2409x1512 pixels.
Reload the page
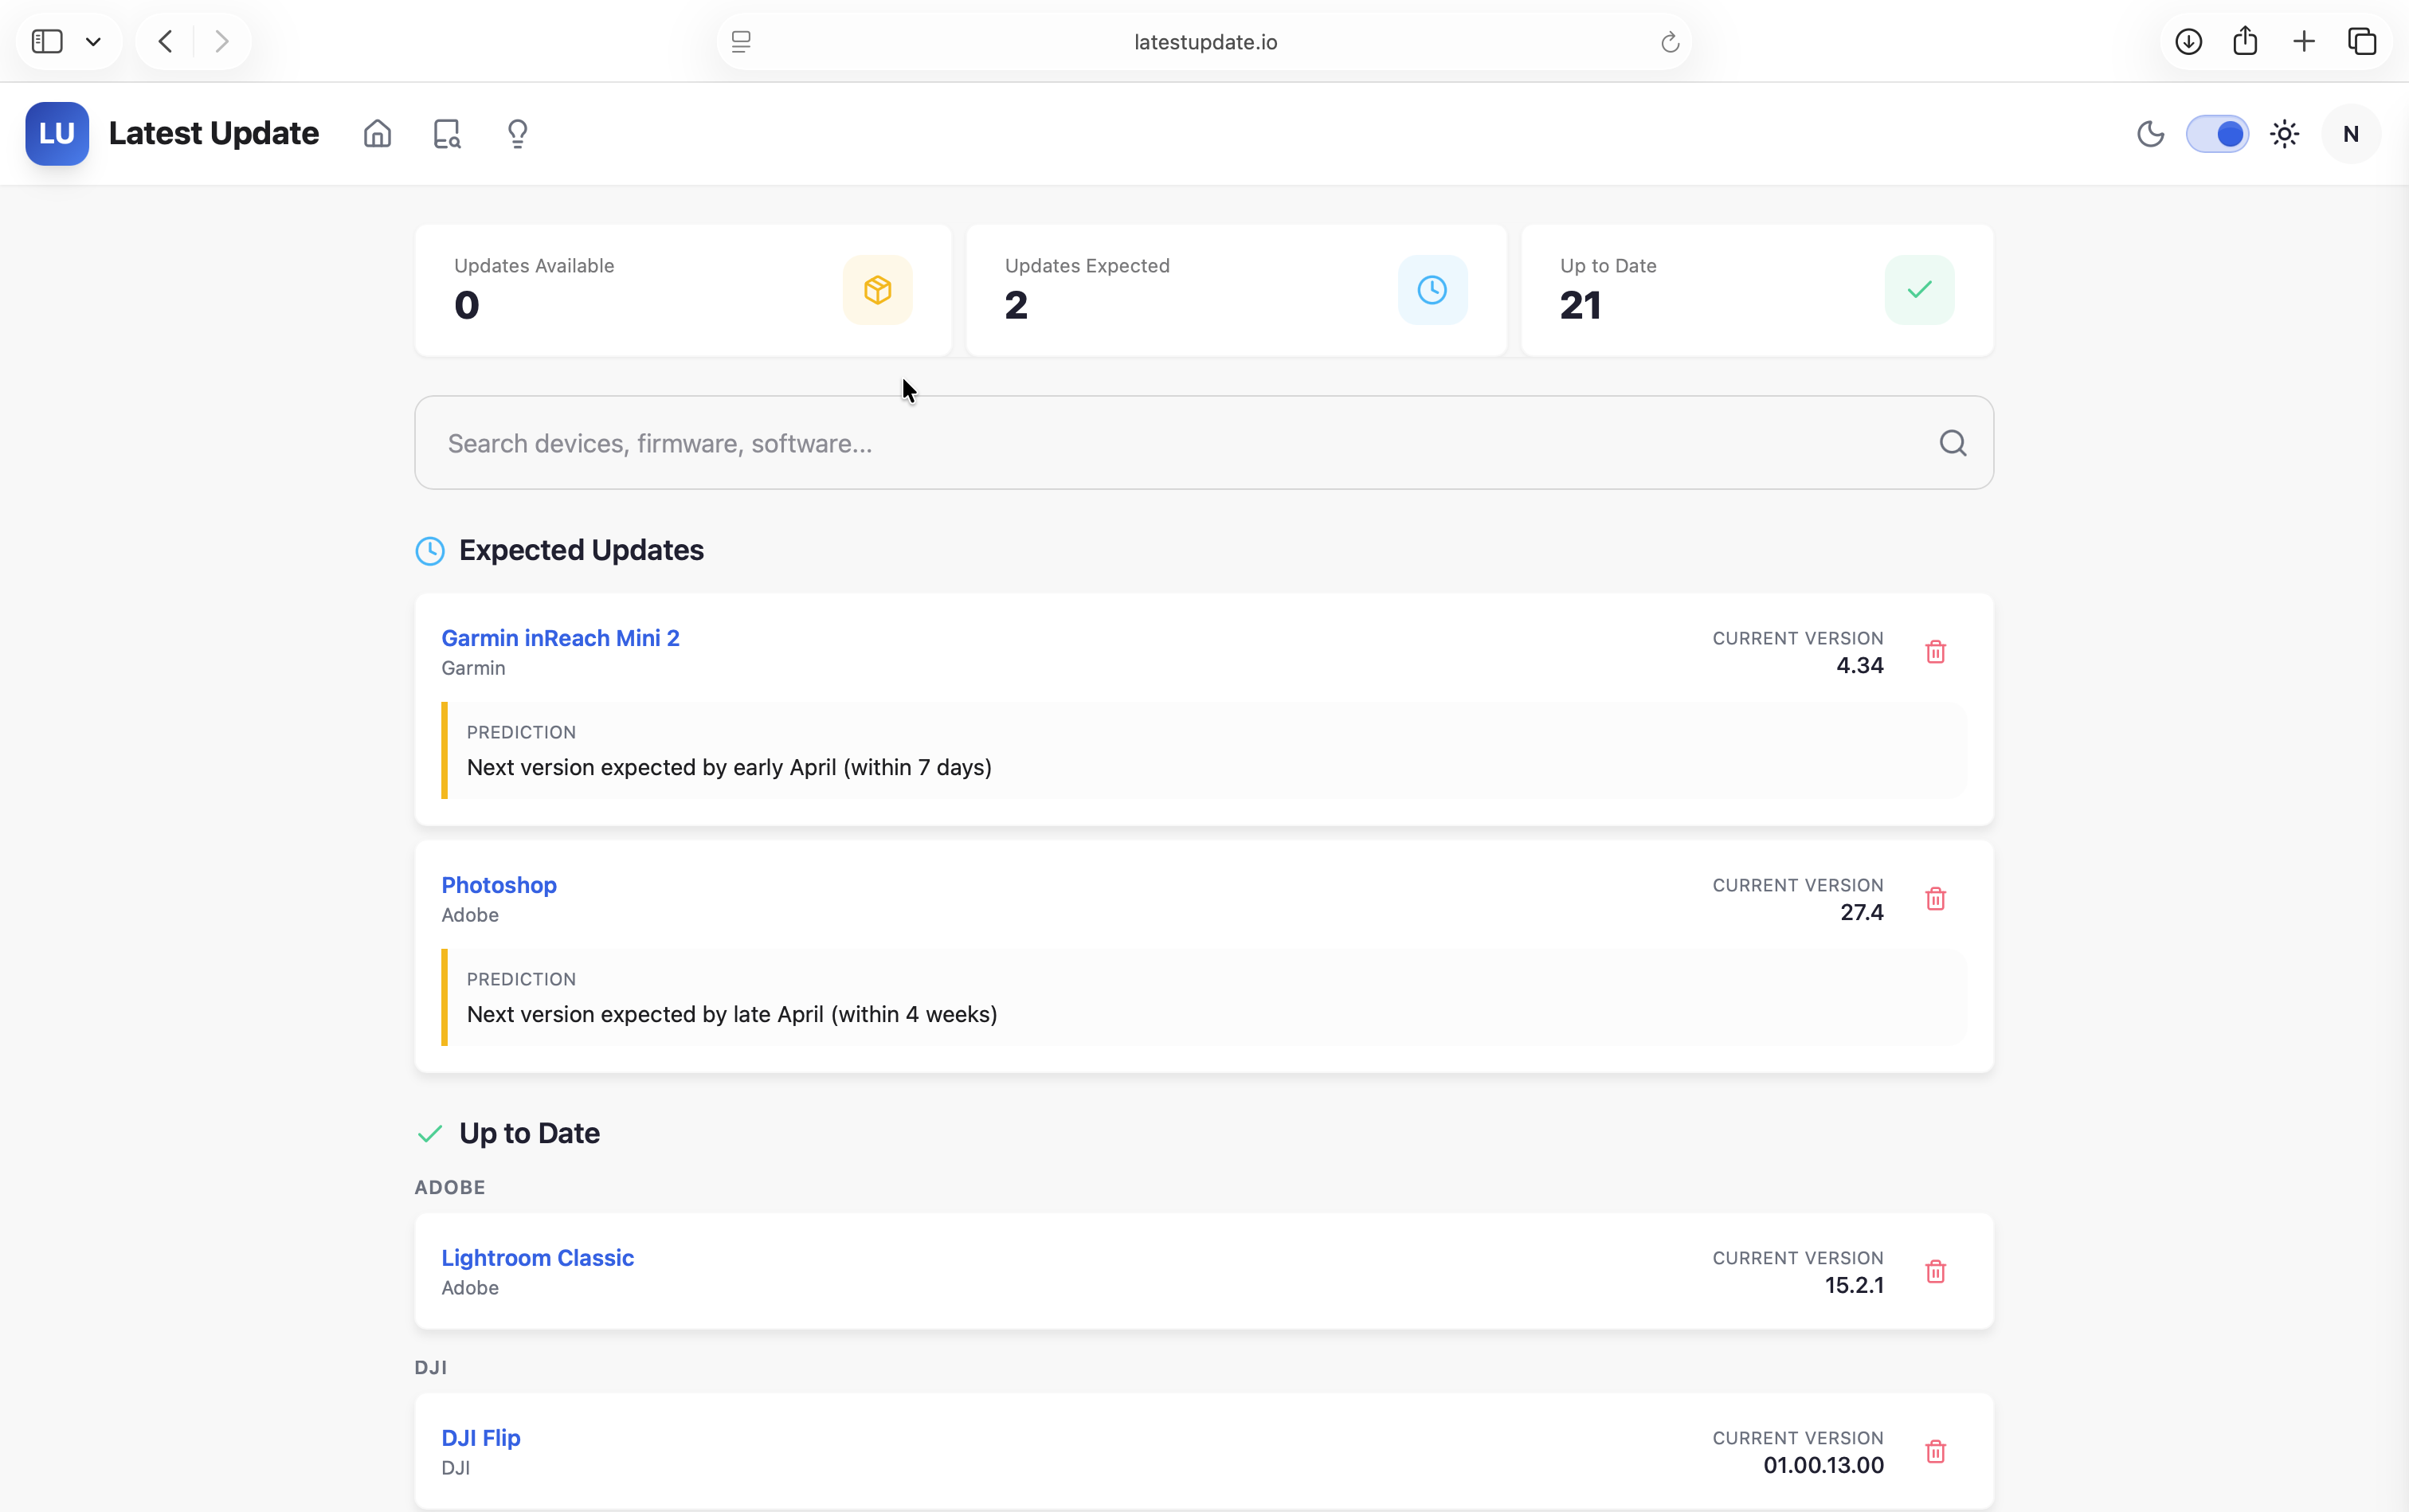pos(1669,42)
